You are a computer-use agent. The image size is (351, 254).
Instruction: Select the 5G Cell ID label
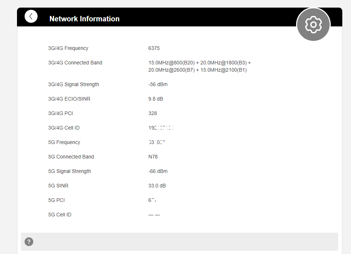(60, 215)
